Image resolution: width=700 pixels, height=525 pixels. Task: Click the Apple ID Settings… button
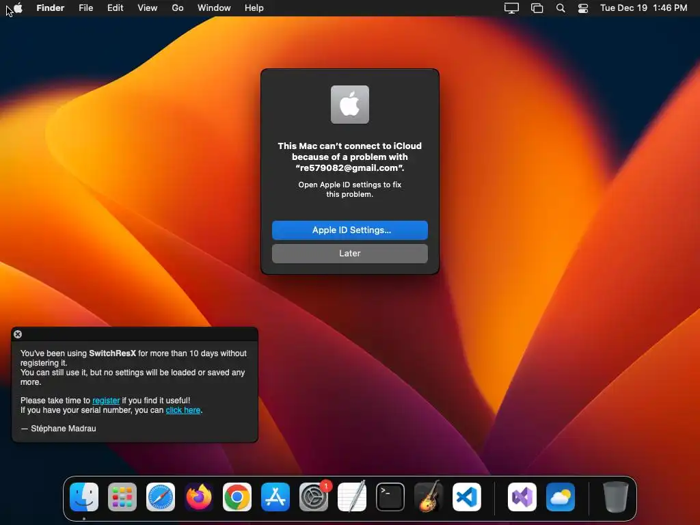click(x=350, y=230)
